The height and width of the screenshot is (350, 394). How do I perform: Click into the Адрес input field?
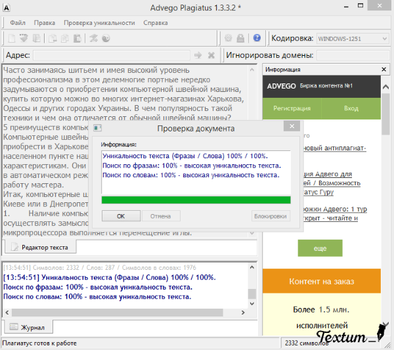112,55
